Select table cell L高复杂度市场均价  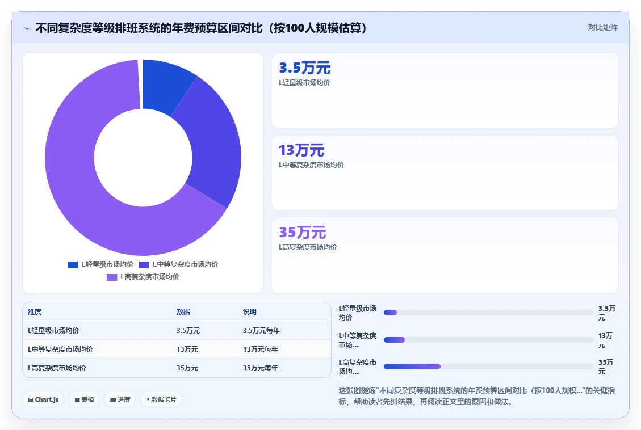click(57, 368)
